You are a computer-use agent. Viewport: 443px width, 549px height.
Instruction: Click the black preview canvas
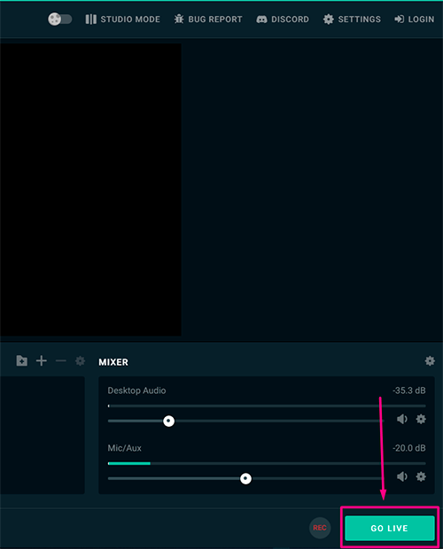[90, 189]
